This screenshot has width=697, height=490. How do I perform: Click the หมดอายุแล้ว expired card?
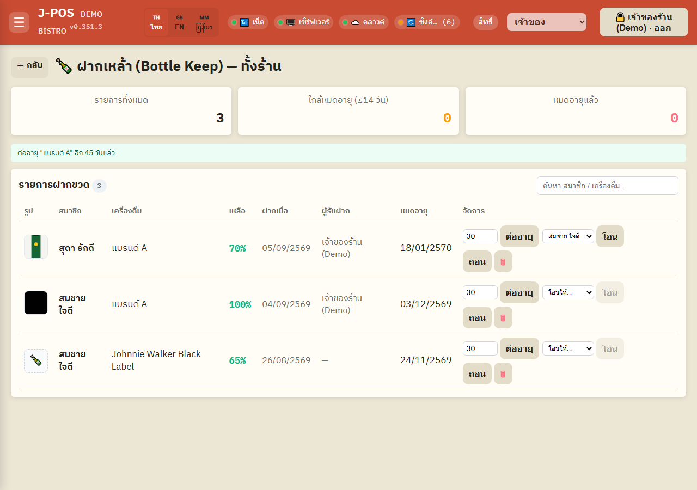(576, 111)
